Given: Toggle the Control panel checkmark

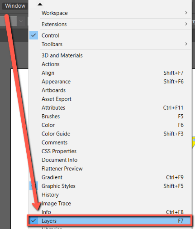Looking at the screenshot, I should (x=33, y=35).
